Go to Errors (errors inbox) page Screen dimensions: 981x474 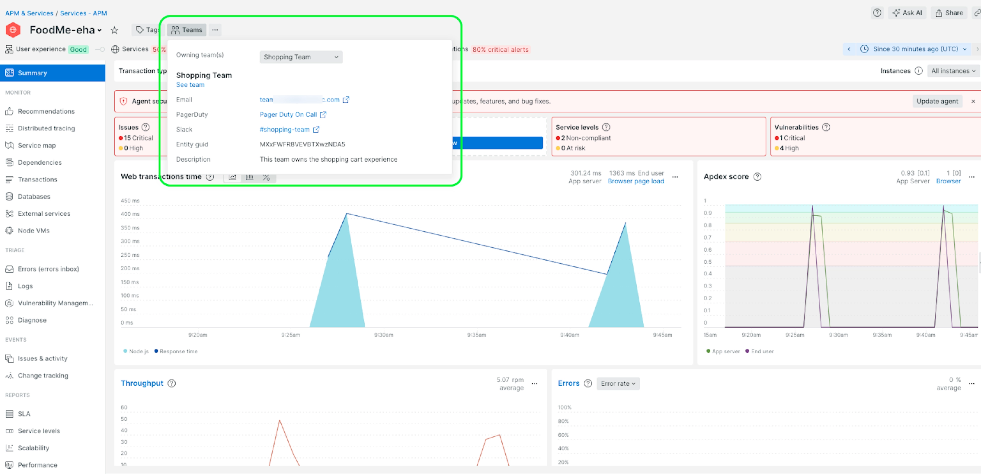click(48, 269)
